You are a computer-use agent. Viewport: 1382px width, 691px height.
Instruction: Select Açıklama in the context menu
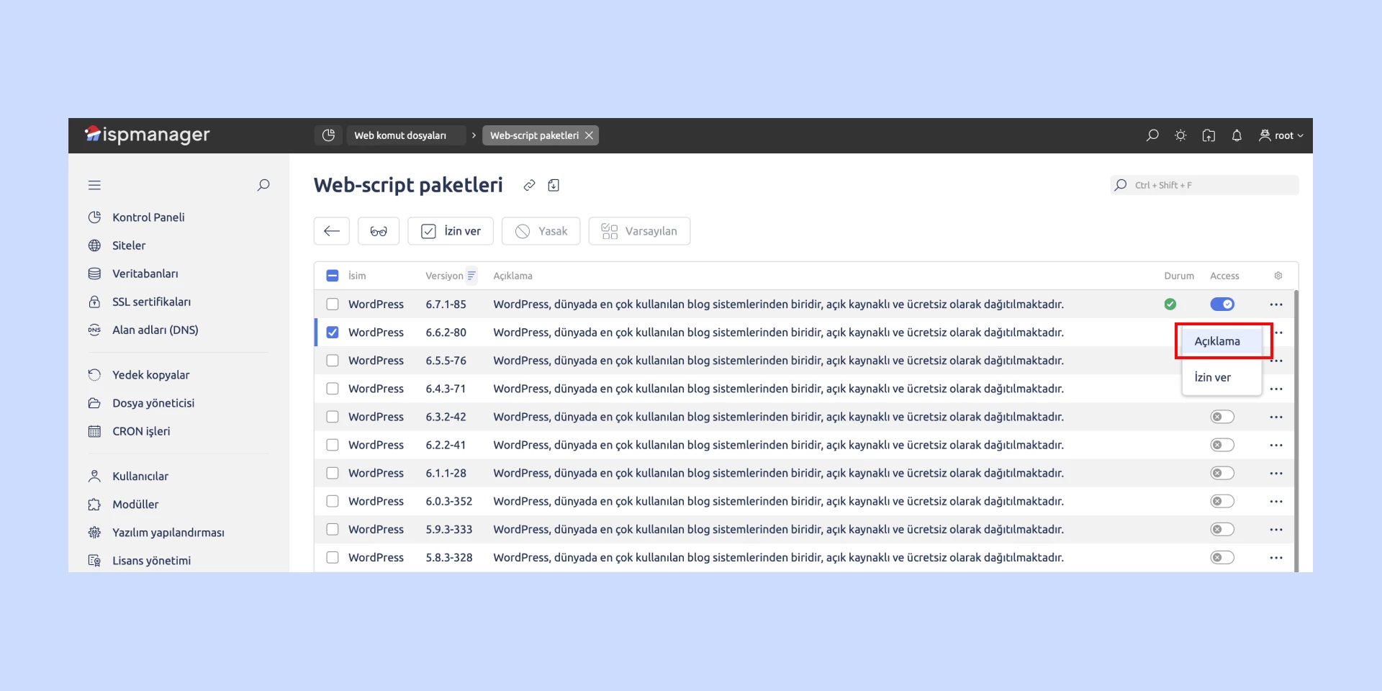pos(1221,341)
